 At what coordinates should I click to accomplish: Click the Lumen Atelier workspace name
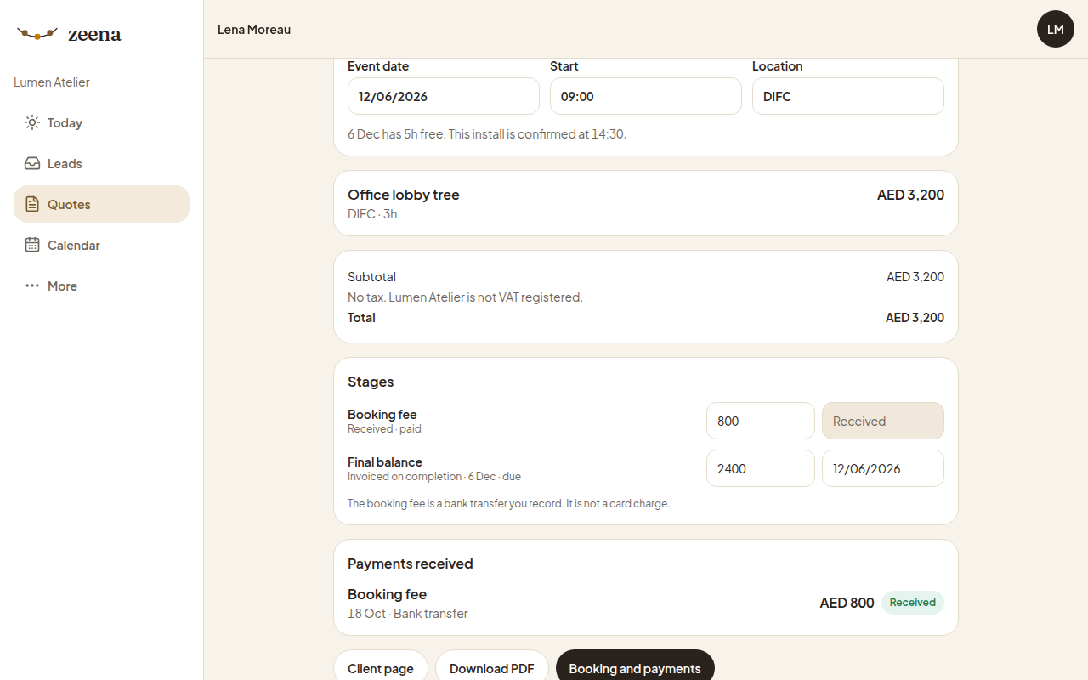coord(52,82)
